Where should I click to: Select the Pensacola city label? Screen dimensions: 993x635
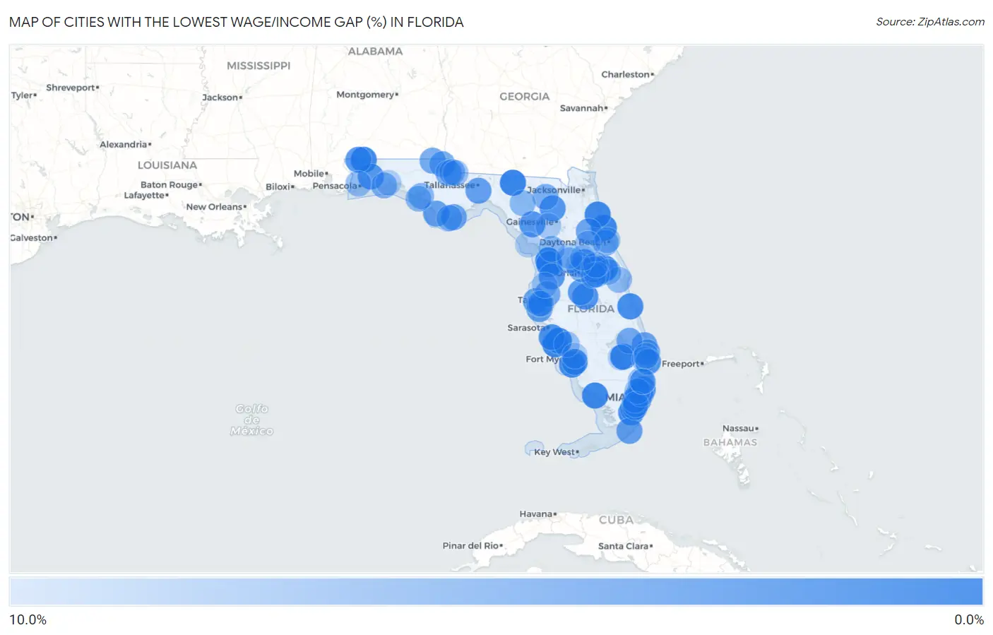click(x=336, y=186)
